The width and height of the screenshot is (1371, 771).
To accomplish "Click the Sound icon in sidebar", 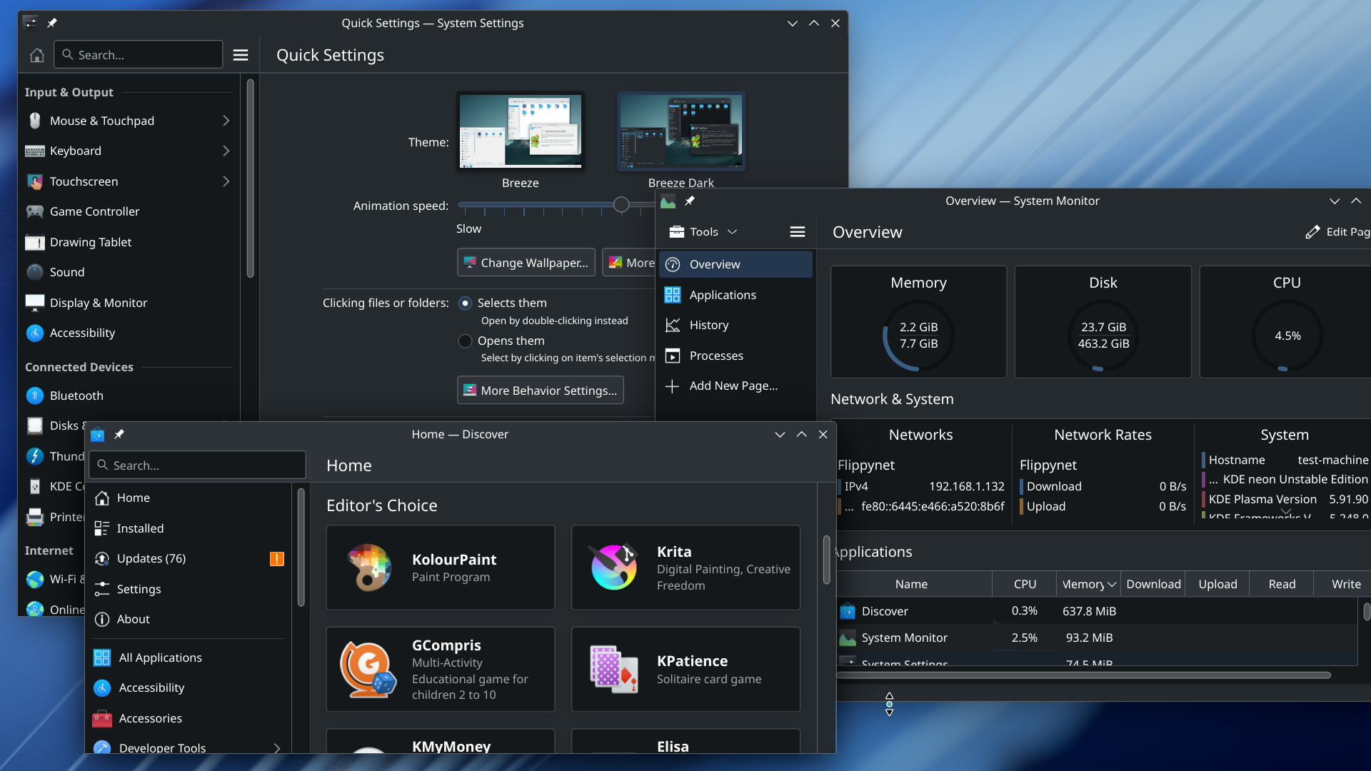I will coord(35,272).
